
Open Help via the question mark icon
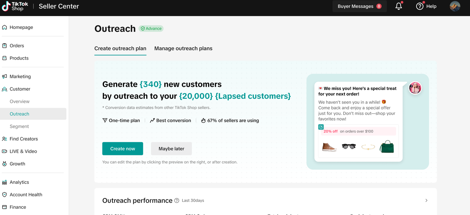[x=420, y=6]
